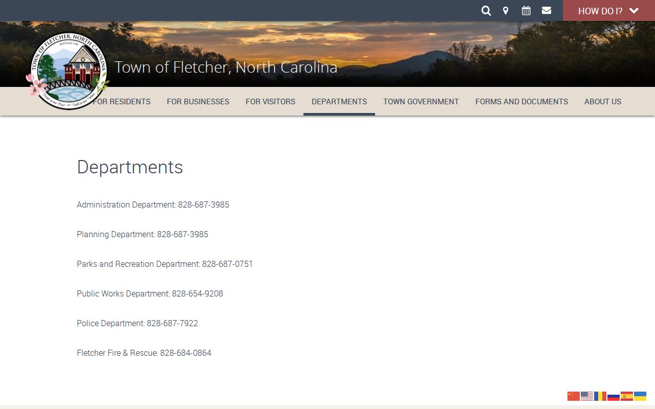Open the Town Government menu

click(x=421, y=101)
